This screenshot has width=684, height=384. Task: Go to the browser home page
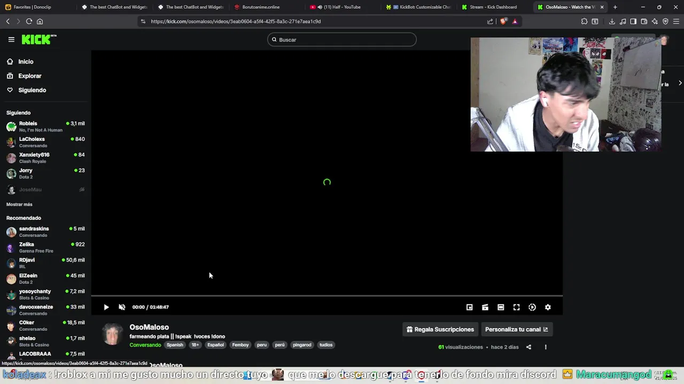(x=40, y=21)
